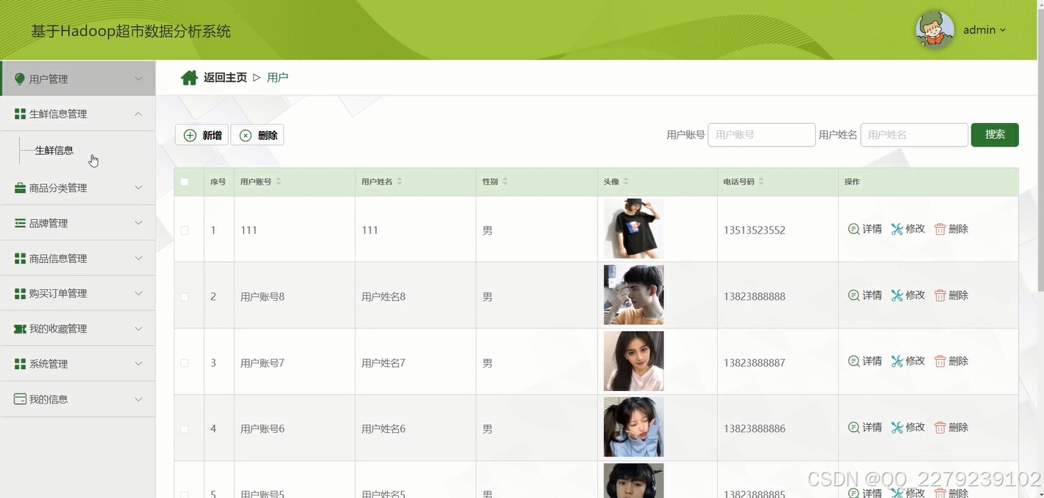
Task: Check the box for row 用户账号6
Action: (185, 428)
